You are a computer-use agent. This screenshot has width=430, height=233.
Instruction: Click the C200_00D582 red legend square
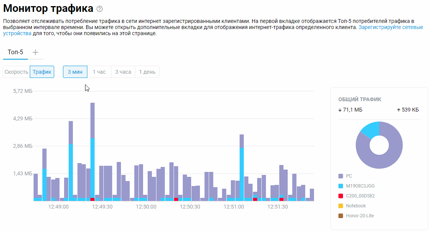pyautogui.click(x=341, y=196)
